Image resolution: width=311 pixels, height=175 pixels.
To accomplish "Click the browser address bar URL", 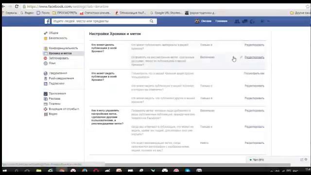I will click(68, 6).
